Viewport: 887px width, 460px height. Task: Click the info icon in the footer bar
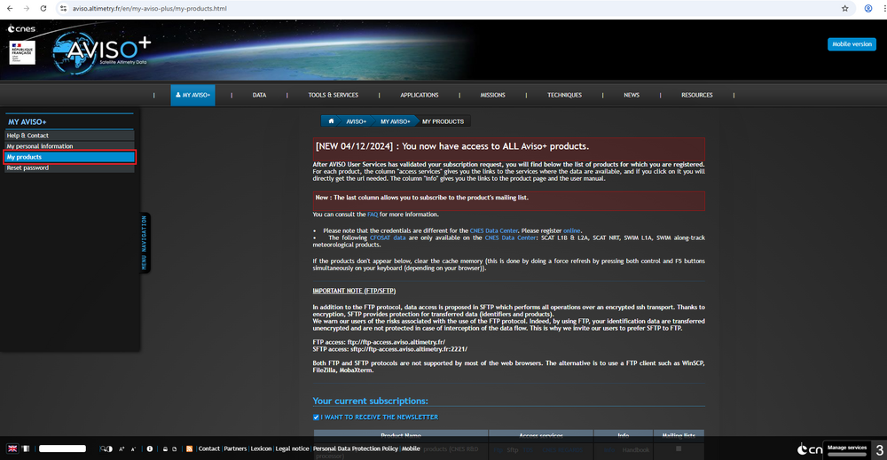[149, 449]
